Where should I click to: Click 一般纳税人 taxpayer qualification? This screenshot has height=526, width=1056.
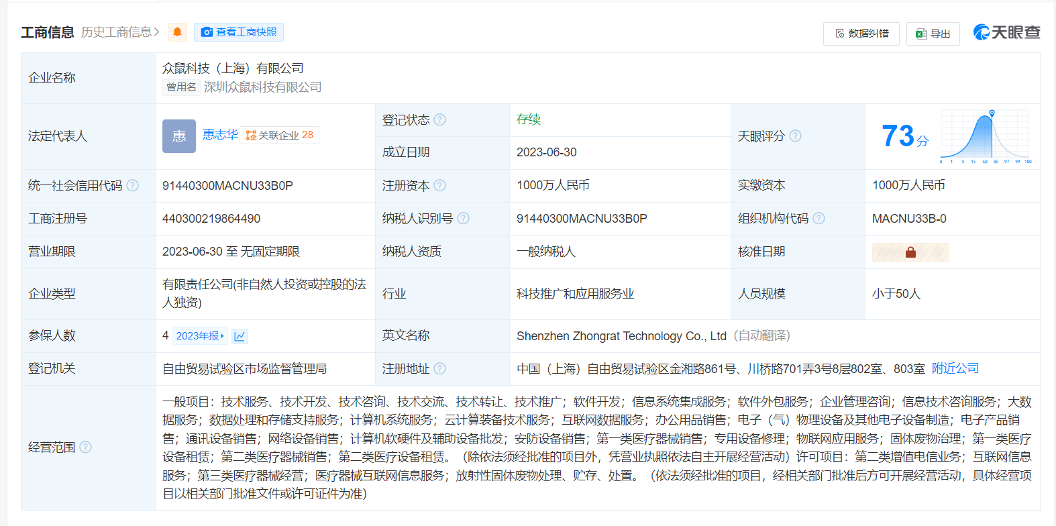[x=546, y=252]
